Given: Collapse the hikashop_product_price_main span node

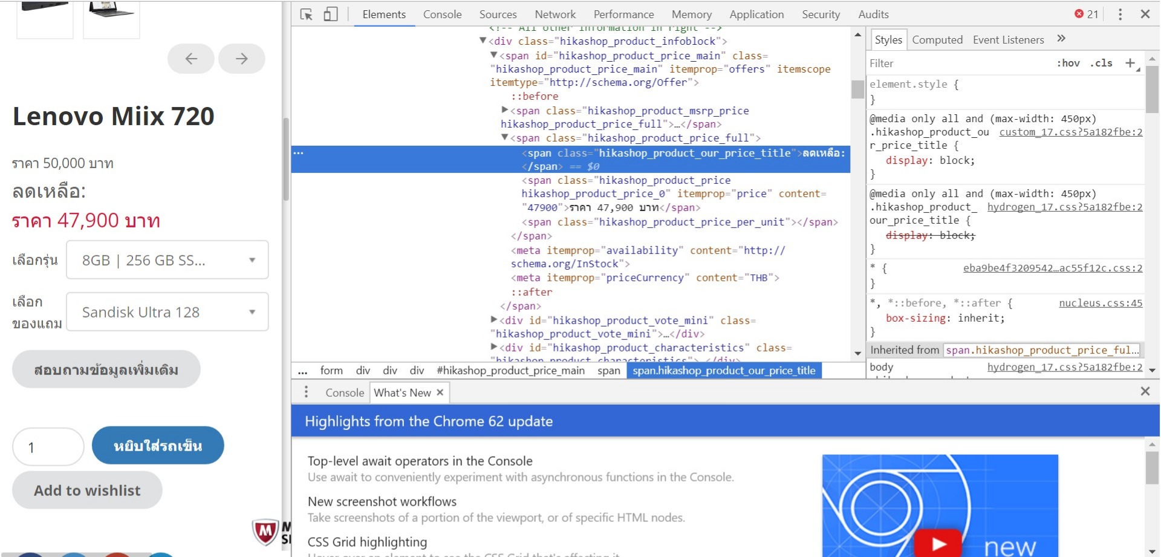Looking at the screenshot, I should 493,56.
